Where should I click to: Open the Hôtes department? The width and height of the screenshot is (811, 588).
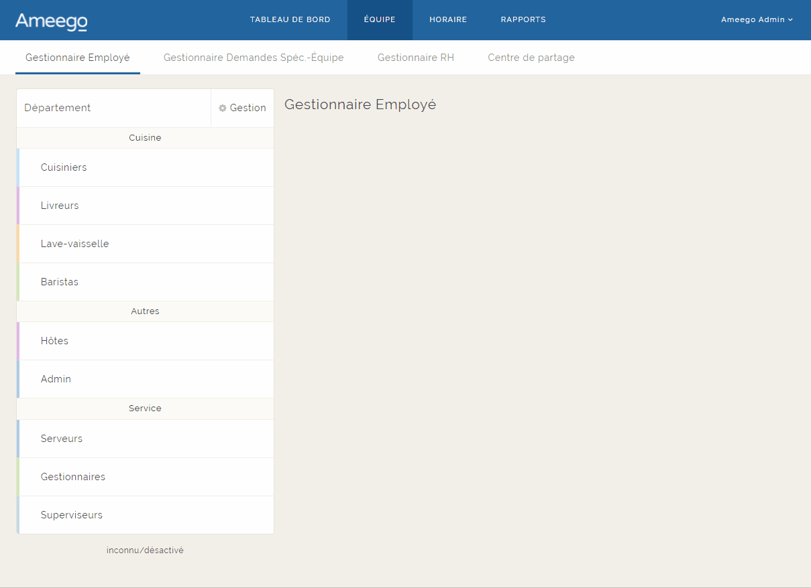click(x=54, y=341)
